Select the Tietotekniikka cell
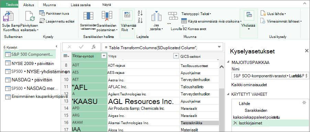This screenshot has width=310, height=132. 199,123
